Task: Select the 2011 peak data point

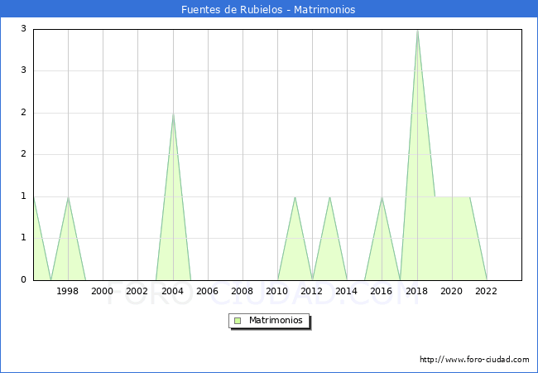Action: pos(295,197)
